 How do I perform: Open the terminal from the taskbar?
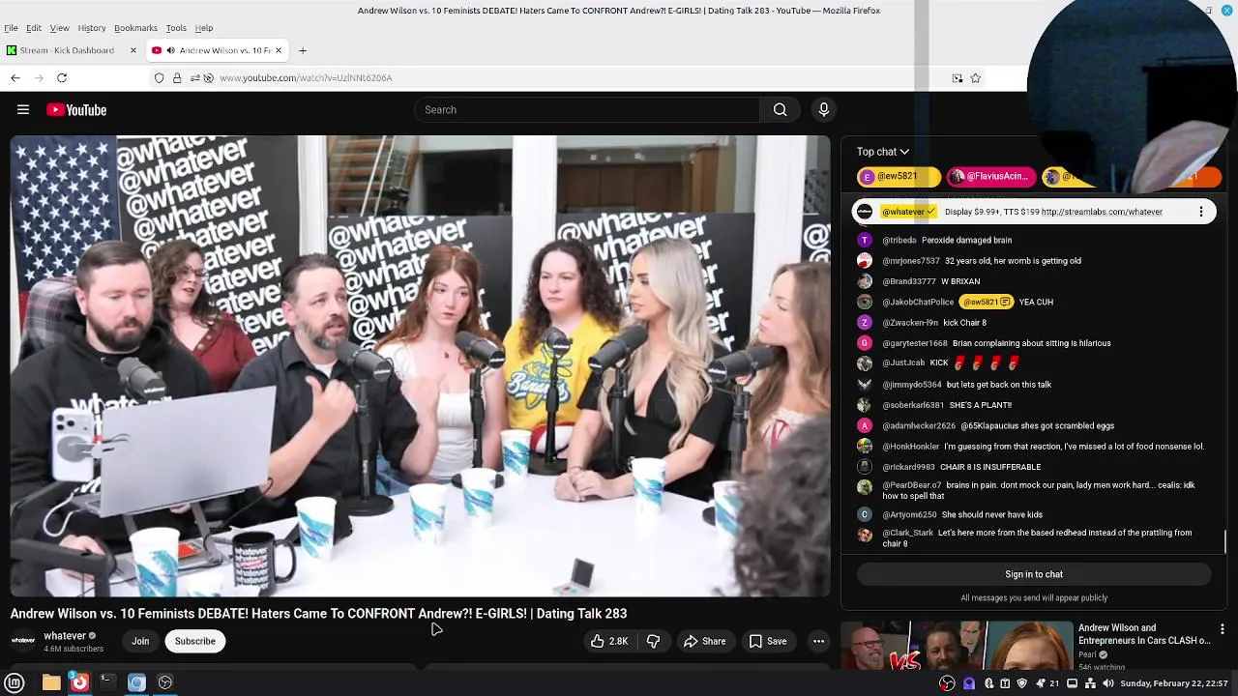click(107, 682)
